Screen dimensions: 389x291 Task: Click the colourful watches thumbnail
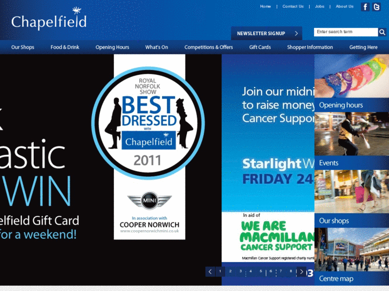pyautogui.click(x=352, y=76)
